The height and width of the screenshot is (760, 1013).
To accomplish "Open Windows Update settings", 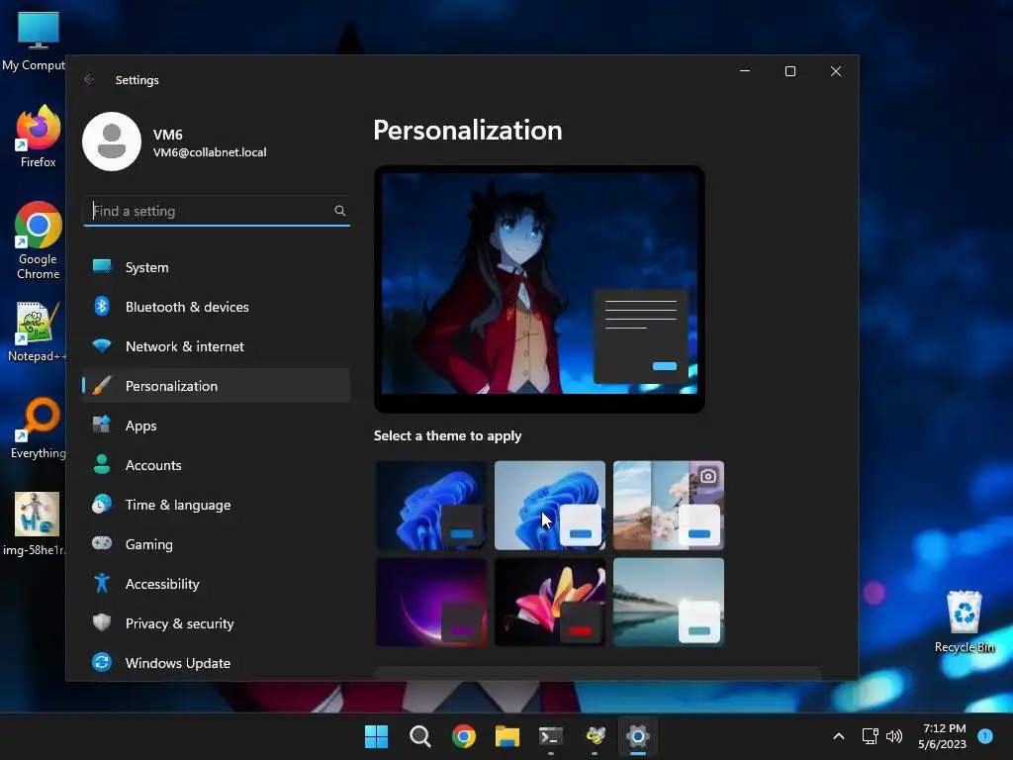I will pos(216,663).
